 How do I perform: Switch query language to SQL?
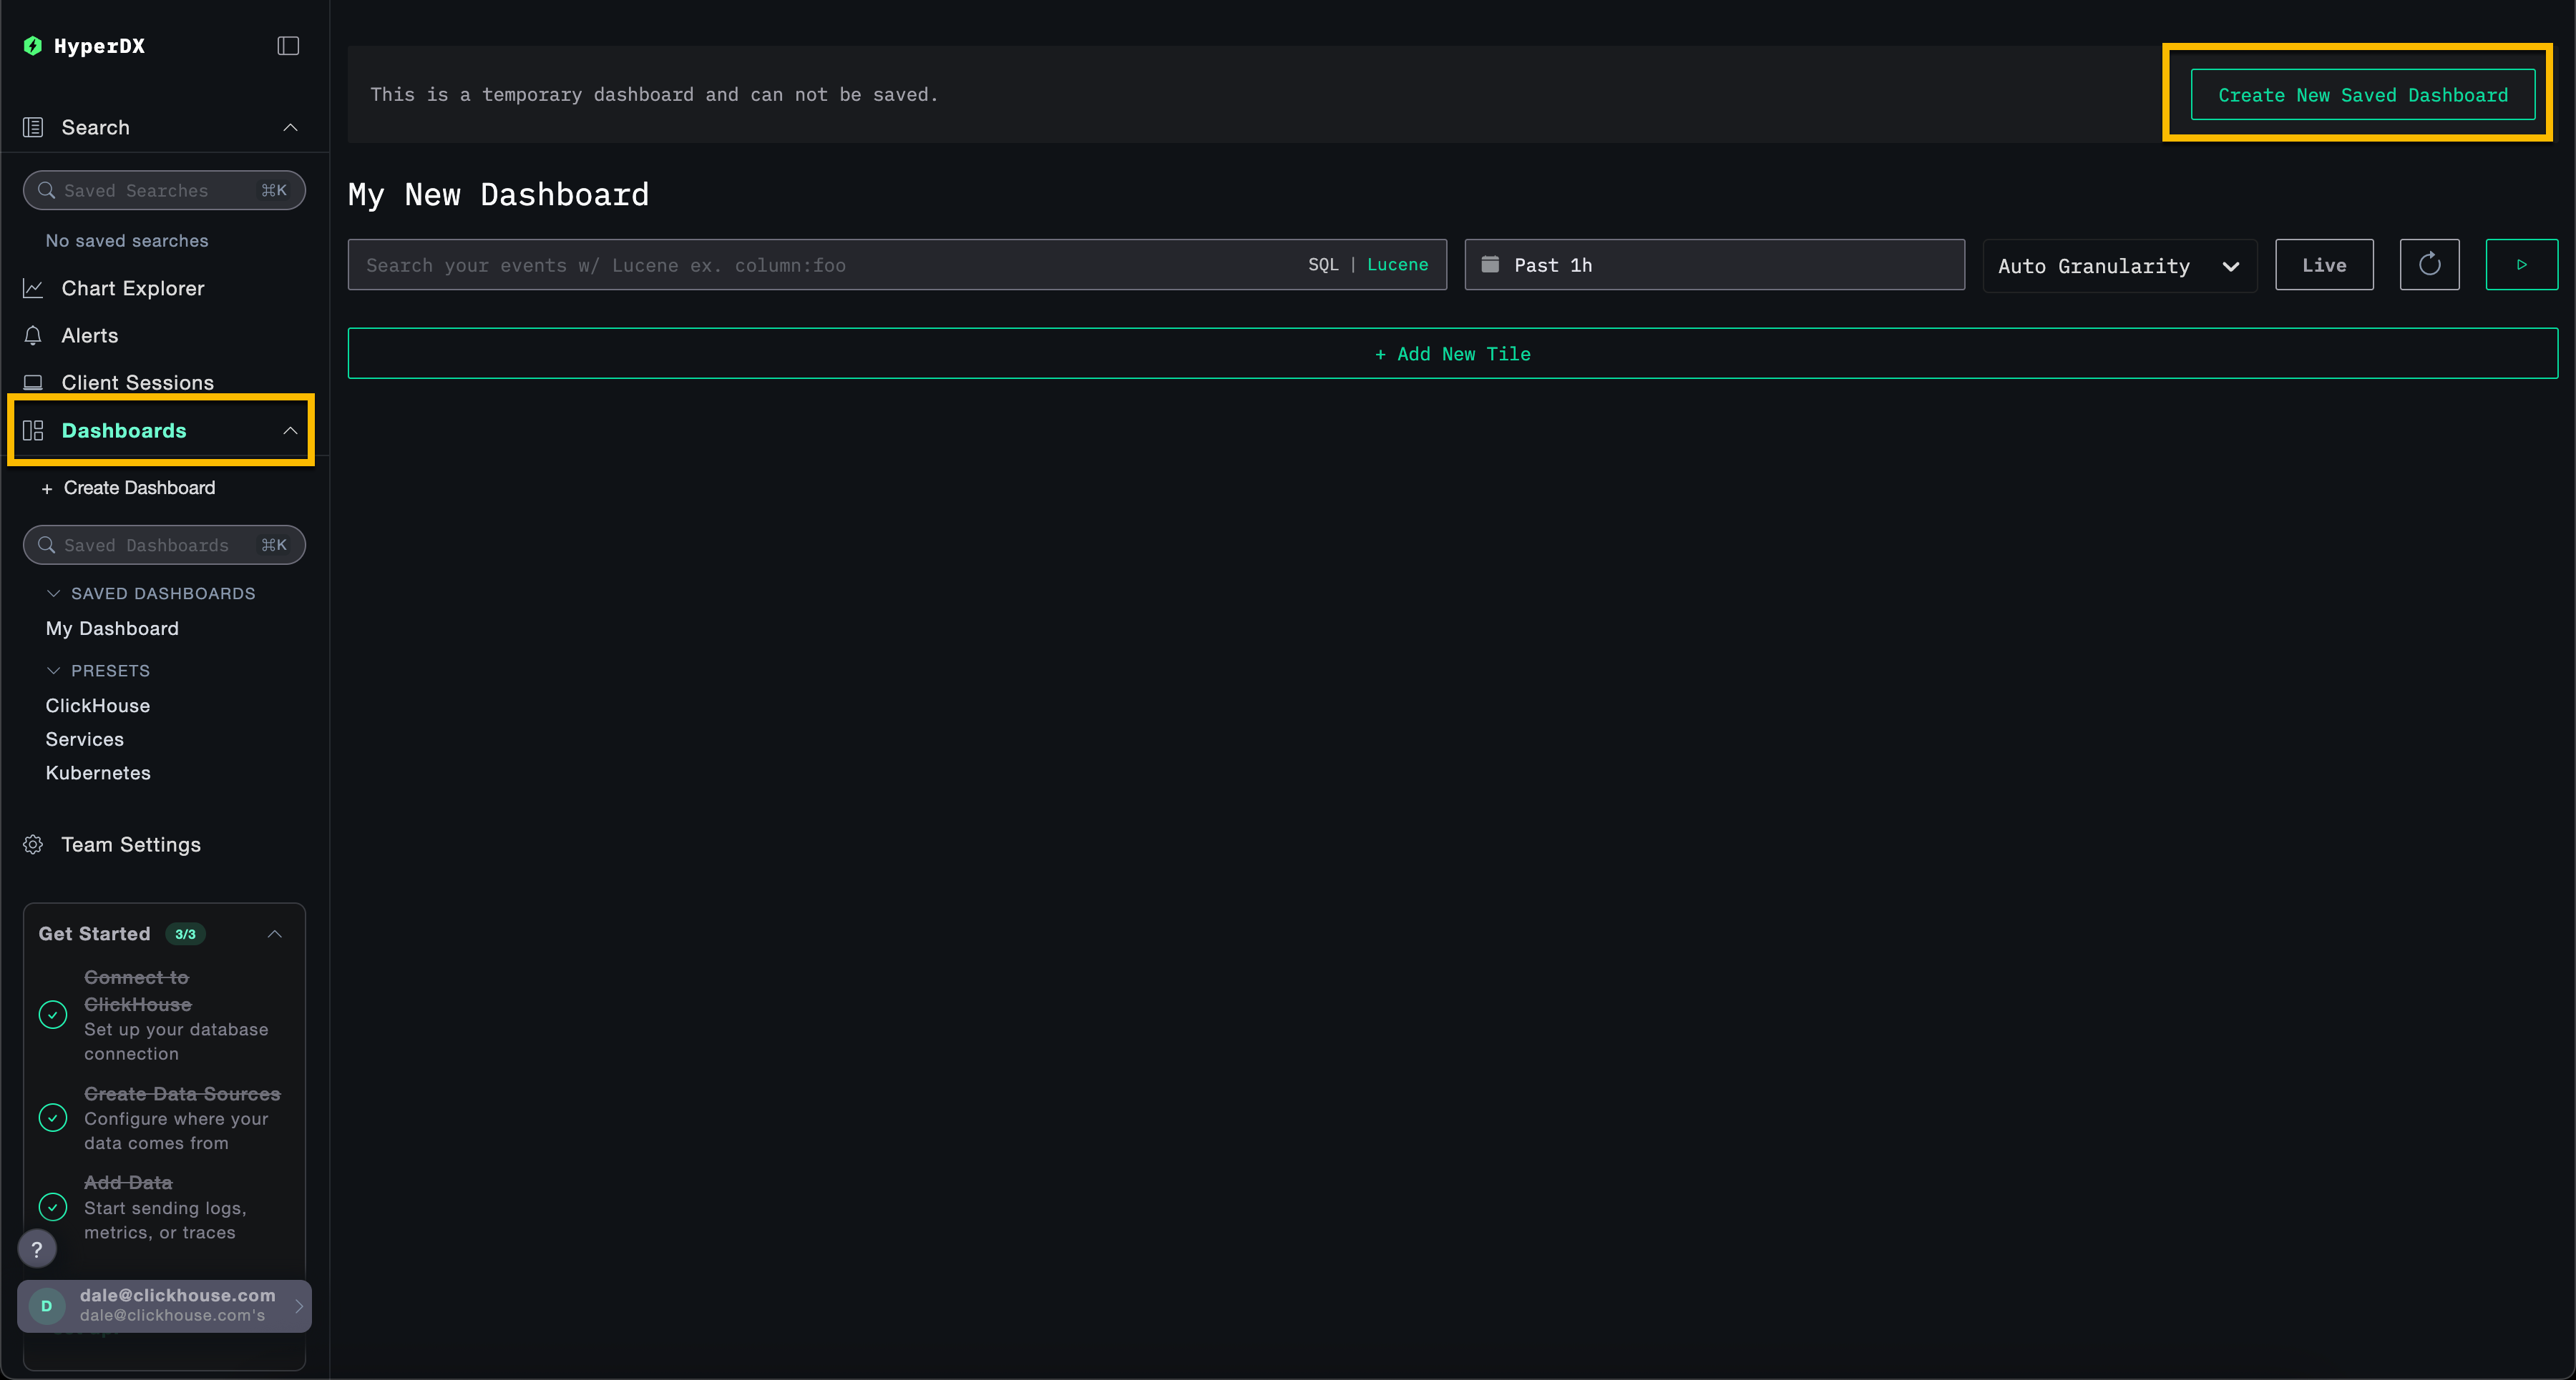pos(1322,265)
